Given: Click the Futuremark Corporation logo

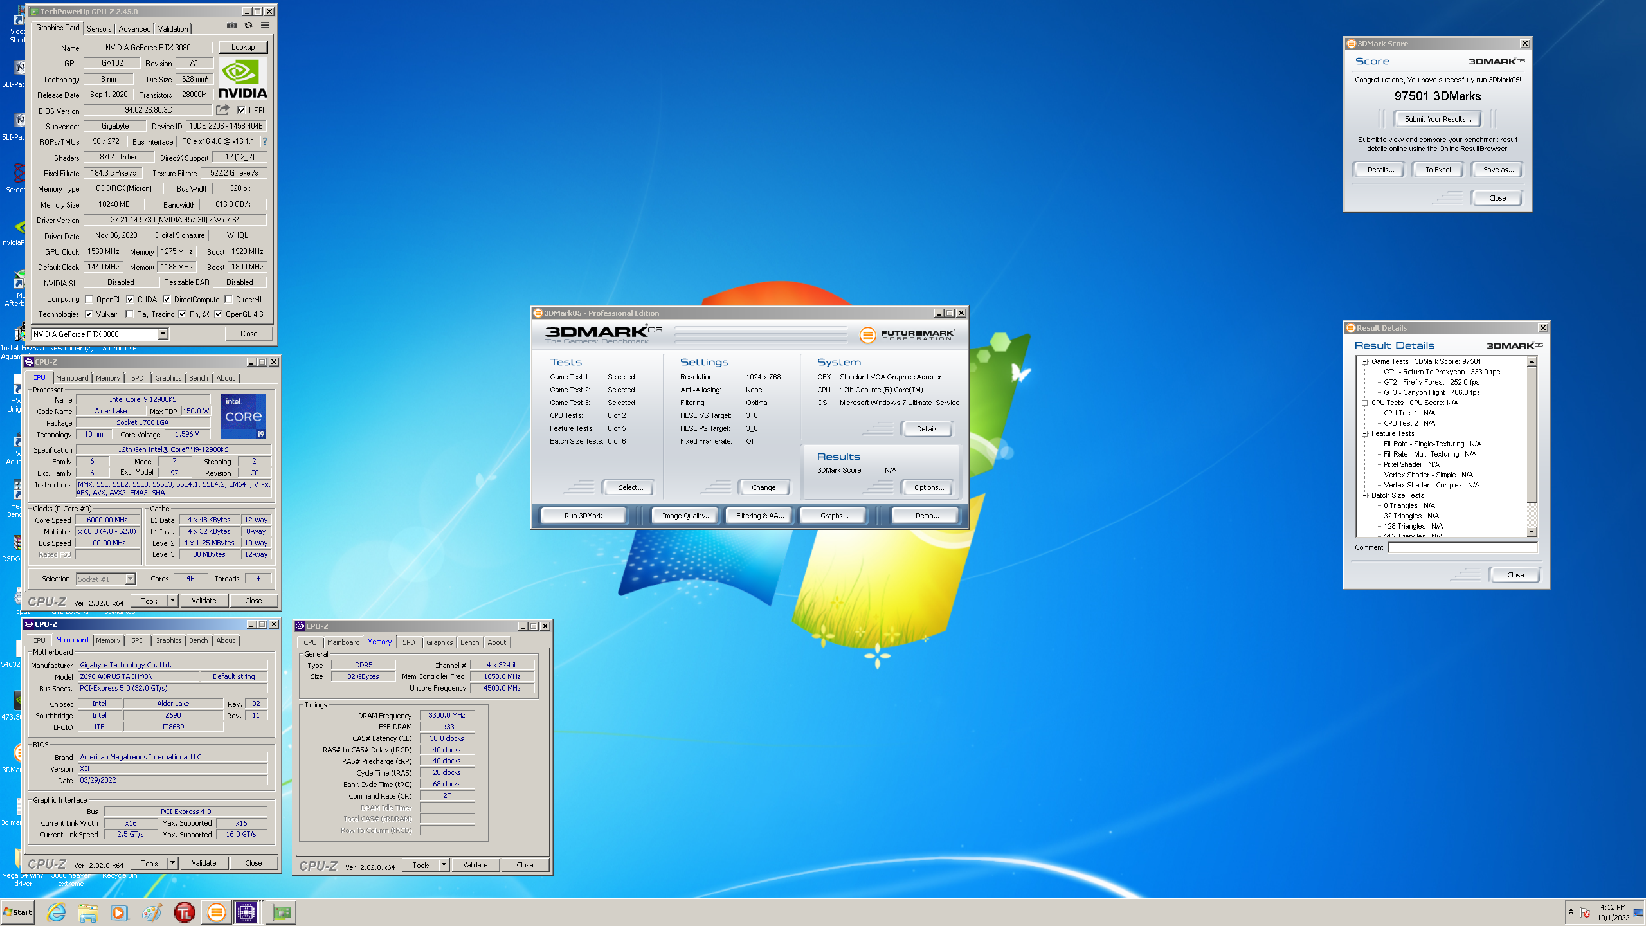Looking at the screenshot, I should [x=907, y=334].
